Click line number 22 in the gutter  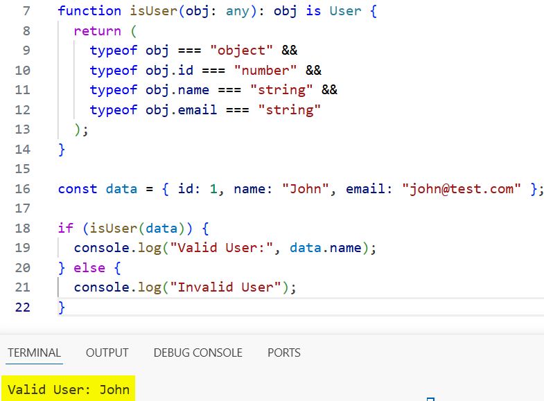point(23,308)
